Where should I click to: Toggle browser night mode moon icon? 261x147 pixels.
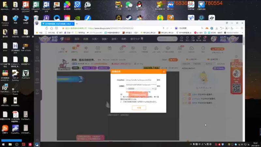point(232,28)
